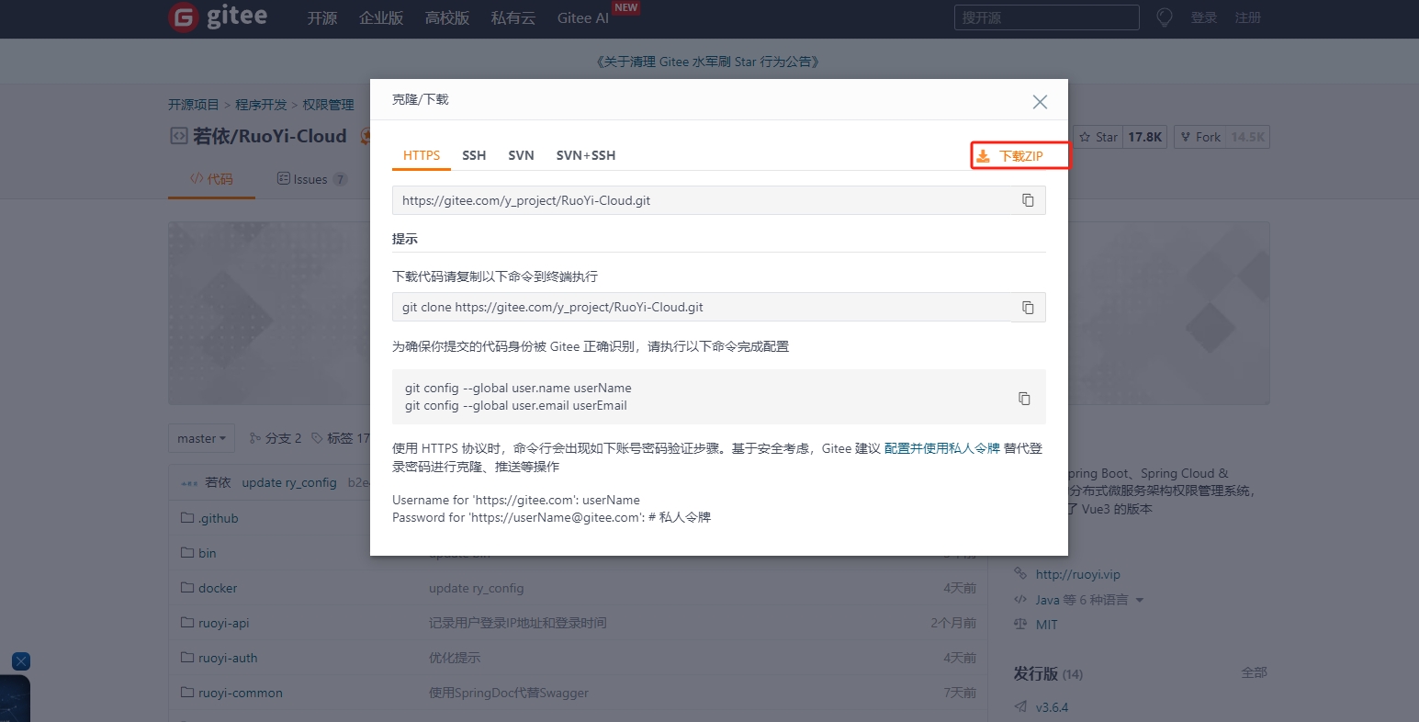Open the ruoyi-auth folder

[228, 658]
